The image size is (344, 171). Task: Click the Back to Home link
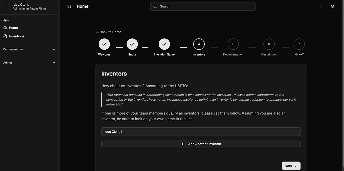pyautogui.click(x=108, y=32)
